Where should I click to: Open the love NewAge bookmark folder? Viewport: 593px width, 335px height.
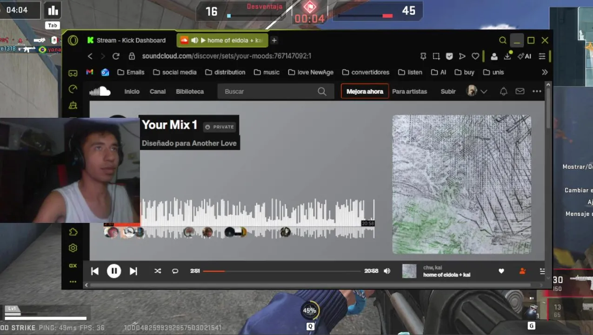click(311, 72)
